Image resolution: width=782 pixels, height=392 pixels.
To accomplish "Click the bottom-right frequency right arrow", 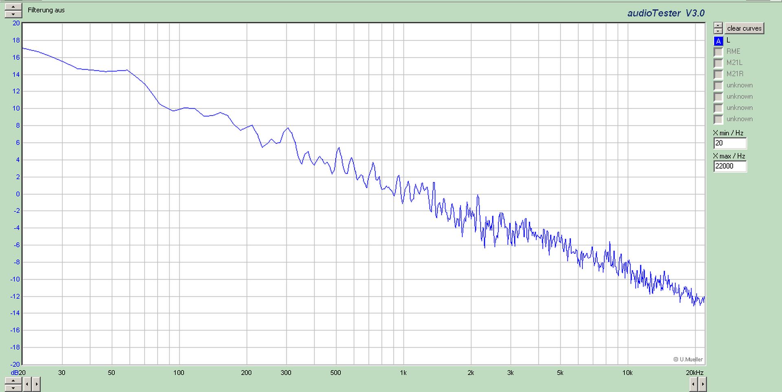I will click(x=703, y=384).
